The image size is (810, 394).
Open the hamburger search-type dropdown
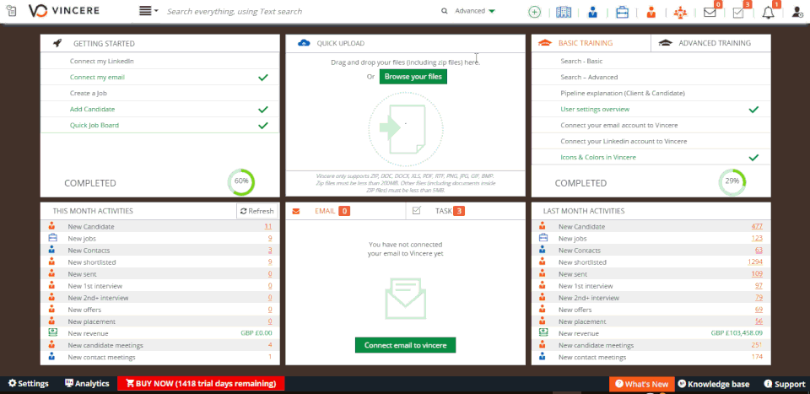148,11
